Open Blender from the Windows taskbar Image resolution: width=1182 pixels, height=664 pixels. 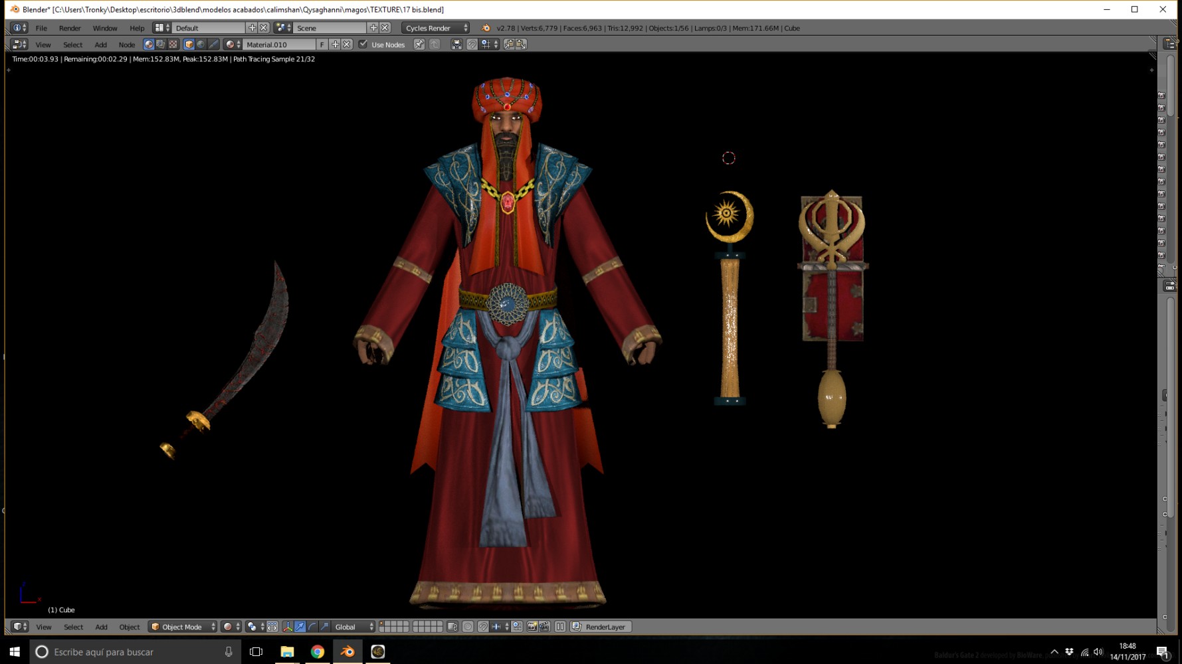pyautogui.click(x=347, y=652)
